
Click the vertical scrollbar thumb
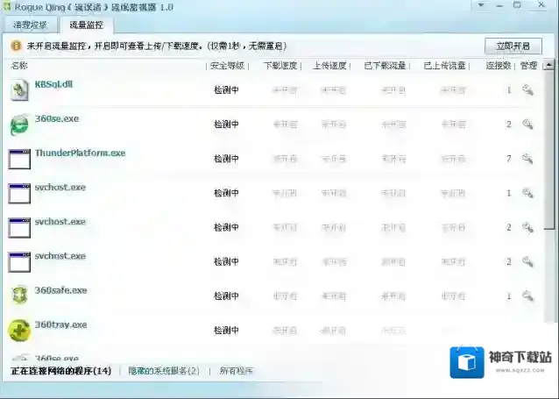[548, 140]
